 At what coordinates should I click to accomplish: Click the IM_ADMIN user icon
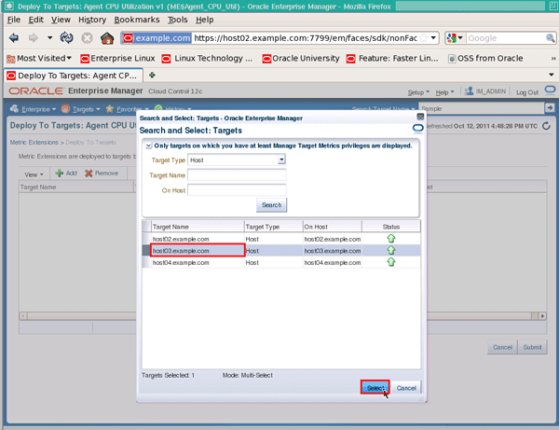click(x=470, y=91)
